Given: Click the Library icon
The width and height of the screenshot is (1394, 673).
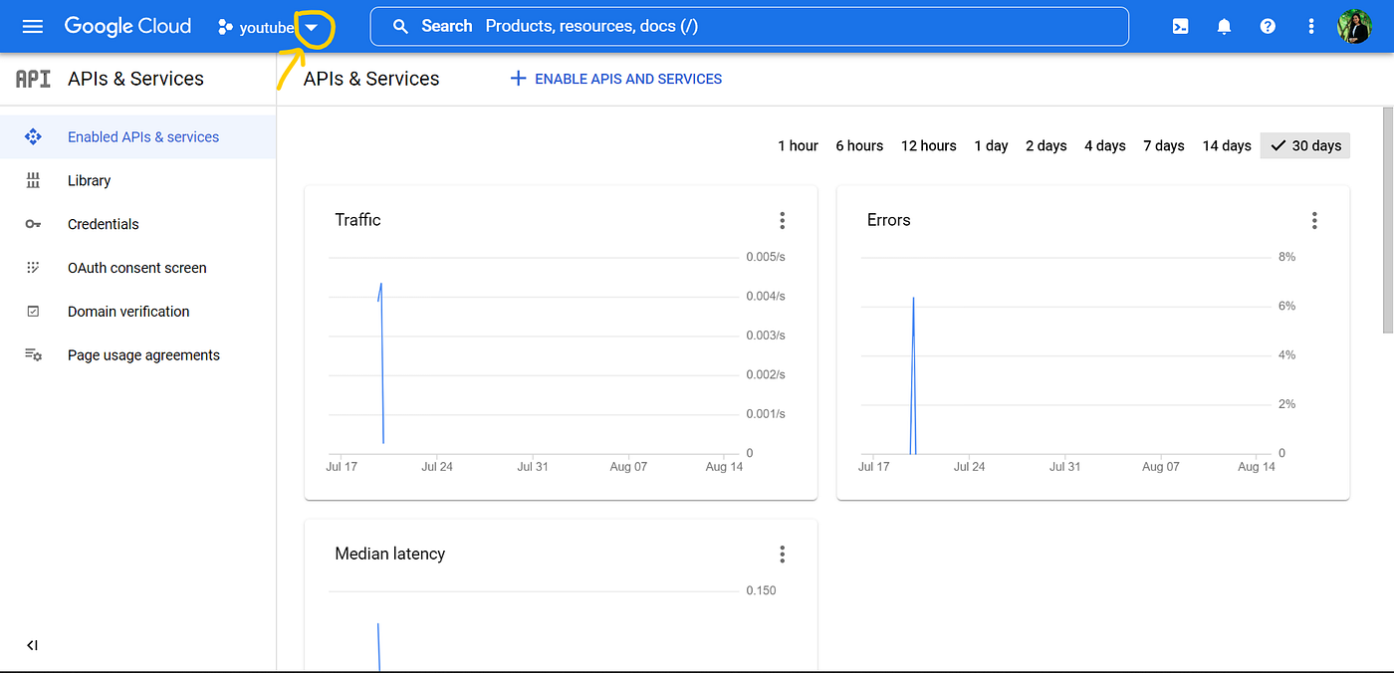Looking at the screenshot, I should (x=33, y=180).
